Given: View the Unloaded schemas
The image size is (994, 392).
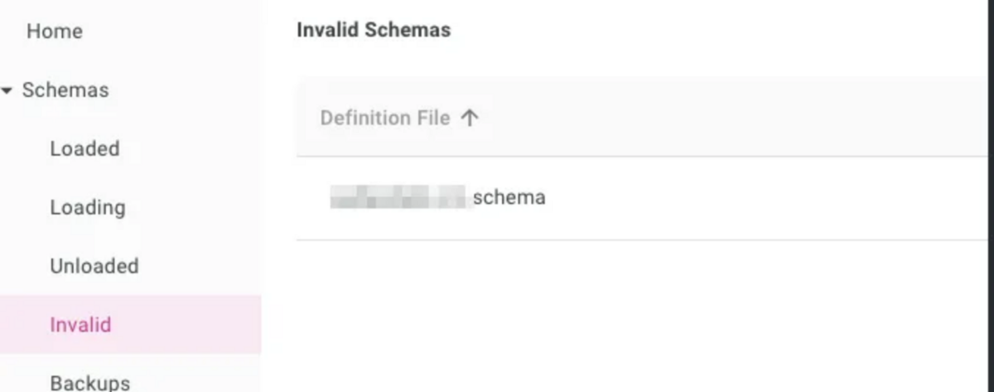Looking at the screenshot, I should pyautogui.click(x=94, y=266).
